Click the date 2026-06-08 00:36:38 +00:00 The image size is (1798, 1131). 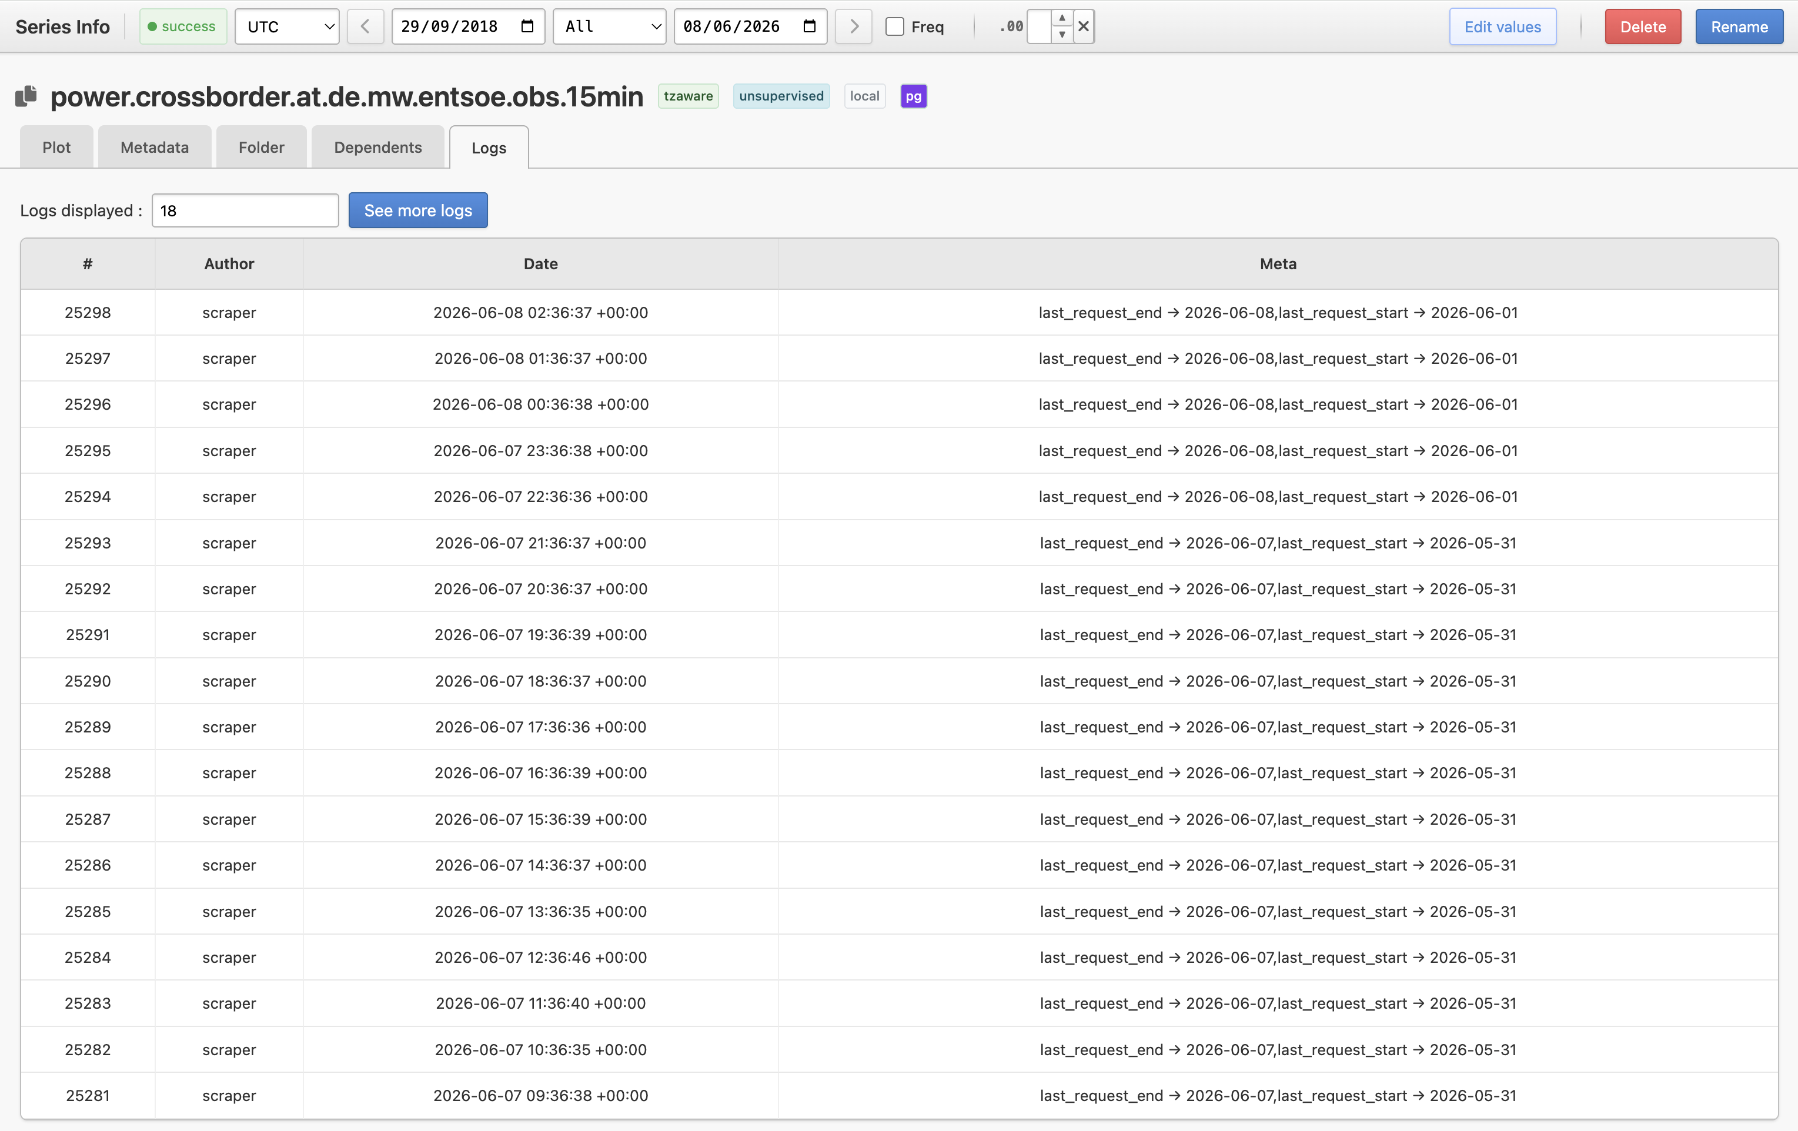click(540, 404)
